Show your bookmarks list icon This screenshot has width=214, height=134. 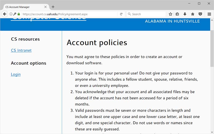point(177,14)
